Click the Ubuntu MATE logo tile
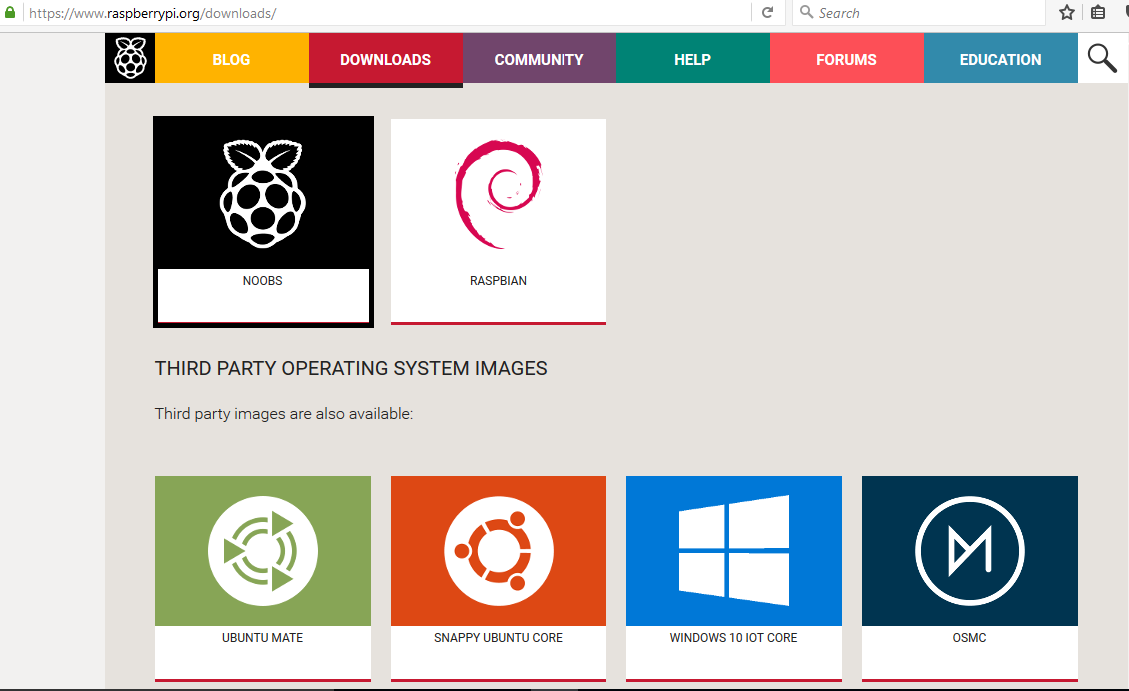Image resolution: width=1129 pixels, height=691 pixels. coord(263,551)
